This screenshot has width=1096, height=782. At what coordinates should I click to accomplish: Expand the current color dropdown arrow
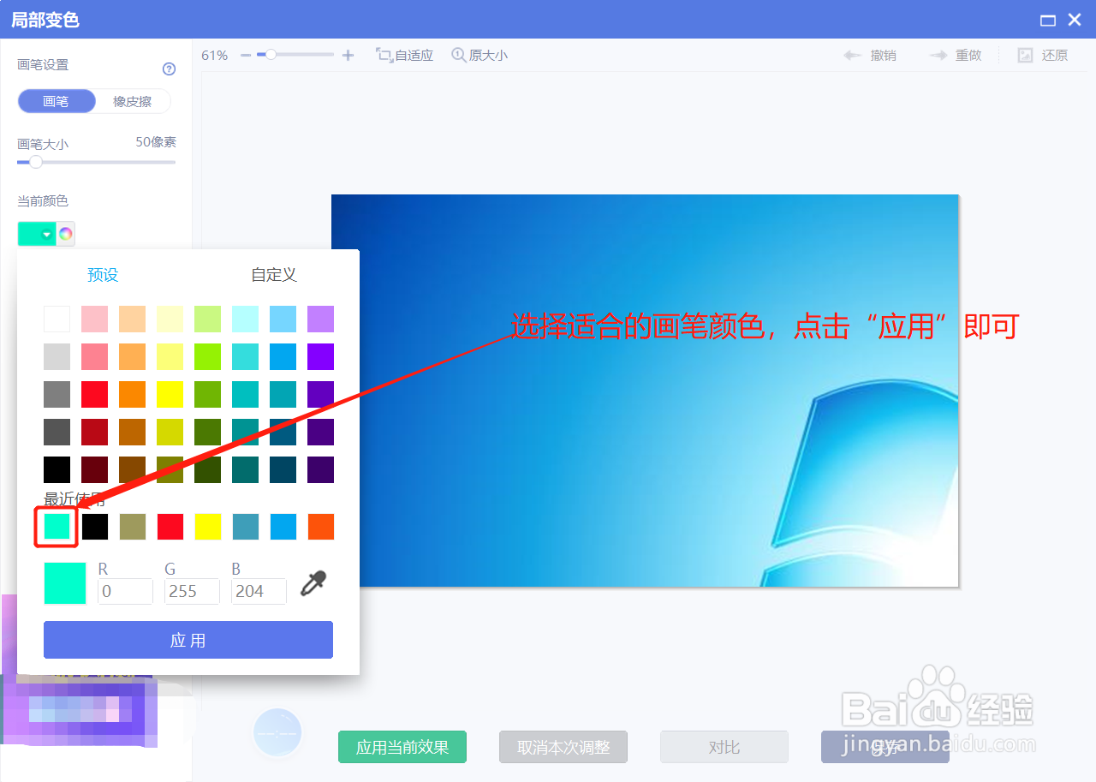click(47, 235)
